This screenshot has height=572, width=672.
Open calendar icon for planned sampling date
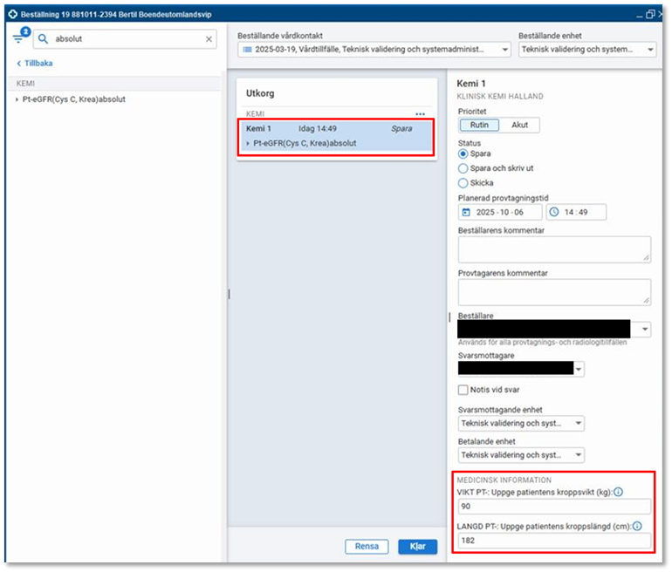coord(466,212)
